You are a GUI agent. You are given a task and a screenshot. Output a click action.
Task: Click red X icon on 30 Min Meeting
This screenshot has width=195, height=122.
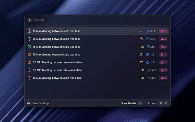29,70
